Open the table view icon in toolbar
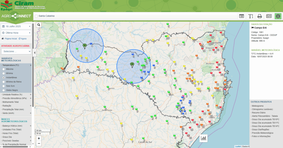This screenshot has height=148, width=283. (242, 16)
